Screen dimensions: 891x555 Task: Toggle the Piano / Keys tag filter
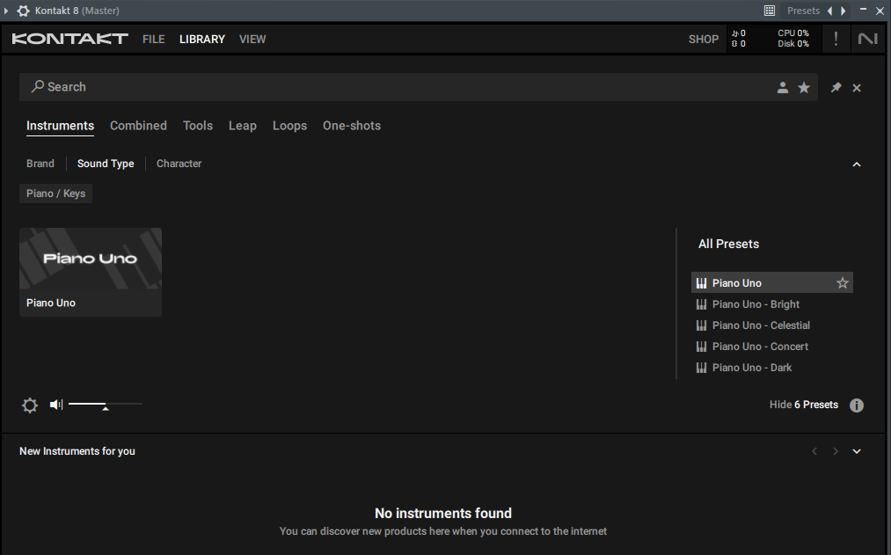tap(55, 194)
